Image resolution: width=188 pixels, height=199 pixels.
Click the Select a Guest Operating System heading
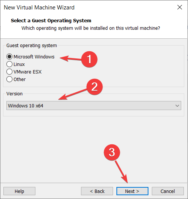[x=51, y=21]
